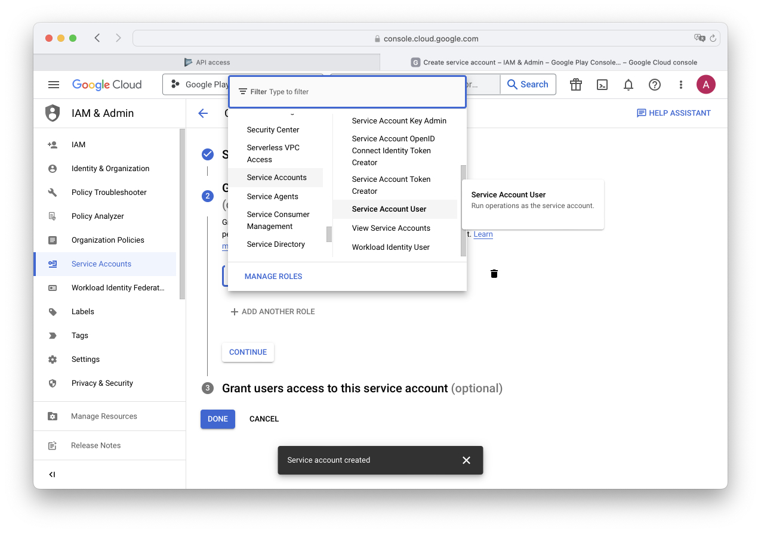Open the gift free trial icon

coord(575,85)
